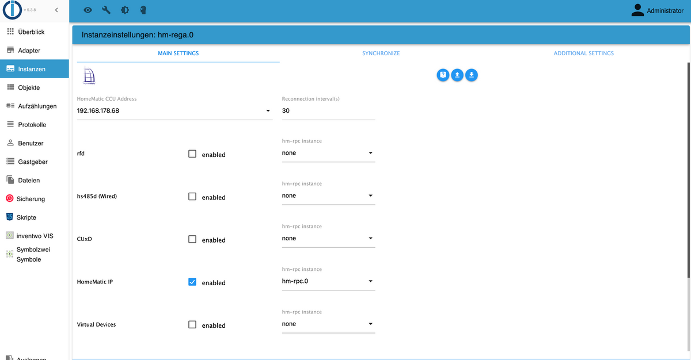Select the MAIN SETTINGS tab

tap(179, 53)
